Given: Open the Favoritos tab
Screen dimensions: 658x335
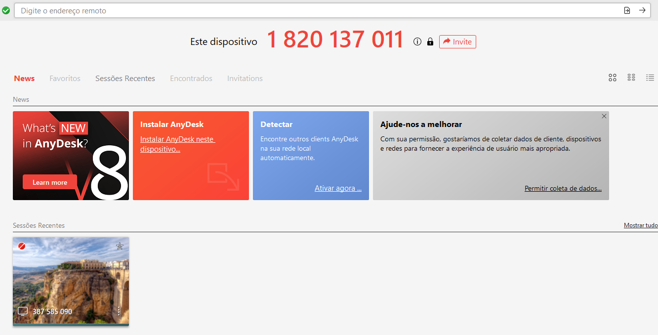Looking at the screenshot, I should 65,79.
